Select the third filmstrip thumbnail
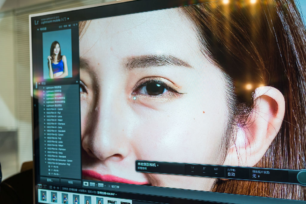 tap(65, 198)
